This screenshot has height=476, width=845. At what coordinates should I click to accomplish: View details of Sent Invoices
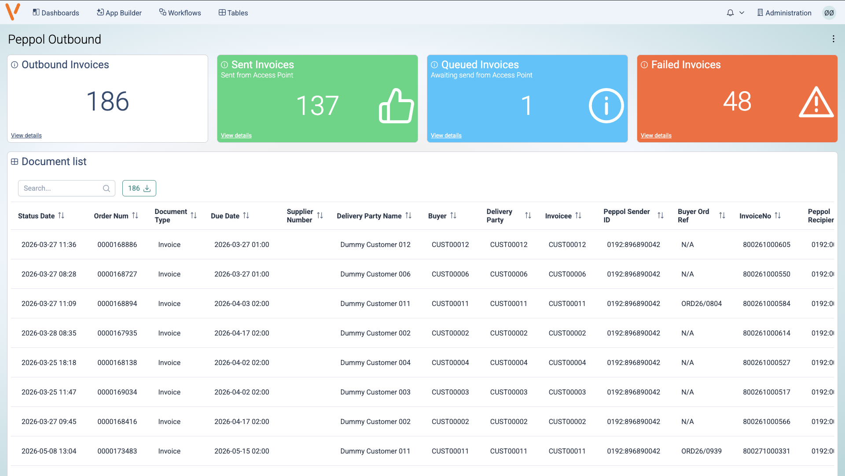tap(236, 136)
